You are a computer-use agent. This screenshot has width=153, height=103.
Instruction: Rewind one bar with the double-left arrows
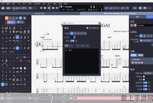tap(45, 8)
